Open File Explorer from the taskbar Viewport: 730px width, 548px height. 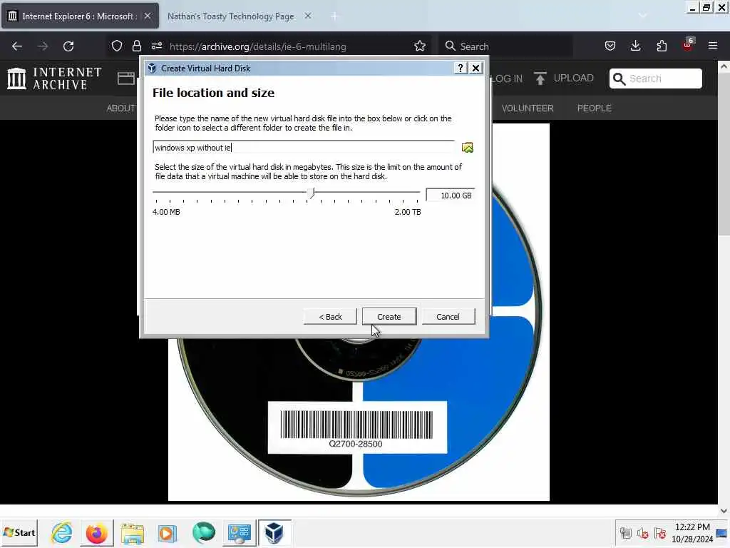click(133, 533)
